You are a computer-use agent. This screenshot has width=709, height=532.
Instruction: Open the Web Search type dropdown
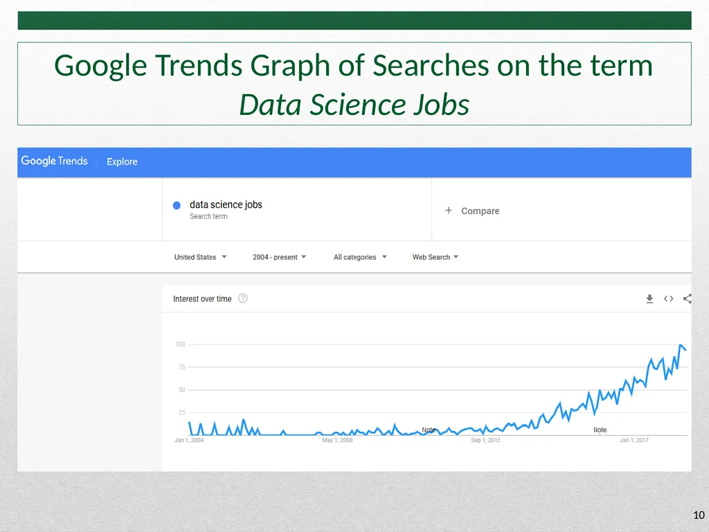click(436, 257)
